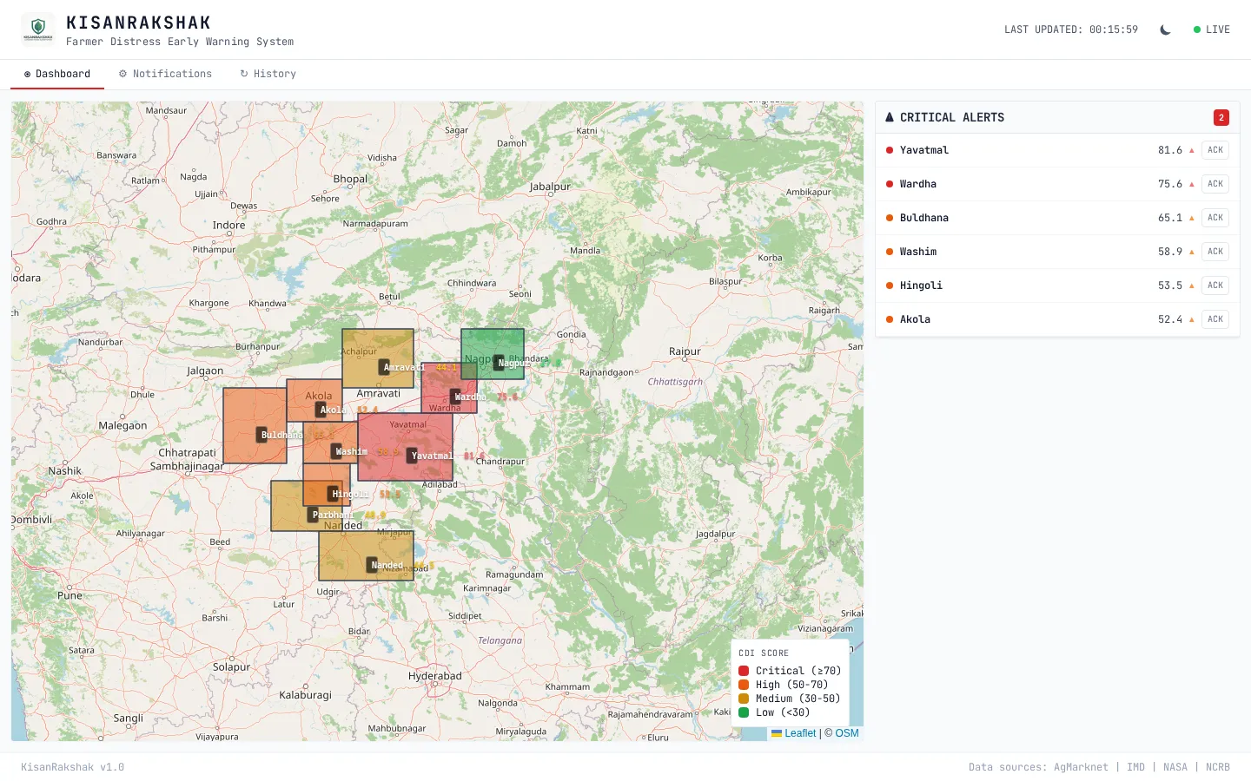
Task: Open the Dashboard tab
Action: (57, 74)
